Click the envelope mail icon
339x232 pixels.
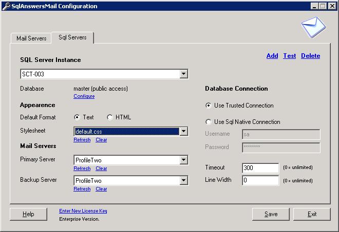coord(313,28)
